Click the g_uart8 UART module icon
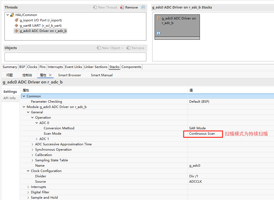Screen dimensions: 274x200 17,26
